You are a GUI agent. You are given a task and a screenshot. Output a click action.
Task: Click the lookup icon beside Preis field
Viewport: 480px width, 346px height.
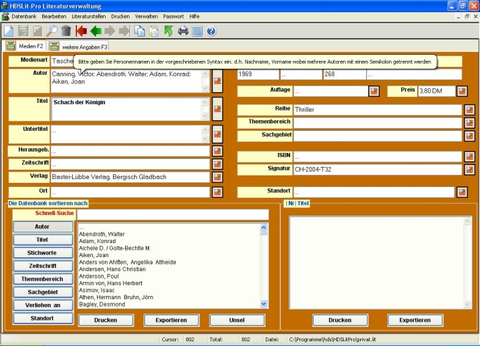point(462,91)
